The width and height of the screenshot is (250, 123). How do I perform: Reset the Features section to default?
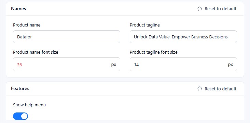point(217,89)
